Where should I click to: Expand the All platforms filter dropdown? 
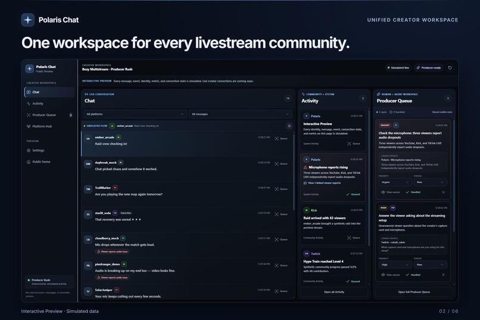[135, 114]
